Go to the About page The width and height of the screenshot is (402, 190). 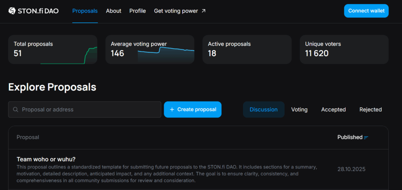coord(113,11)
